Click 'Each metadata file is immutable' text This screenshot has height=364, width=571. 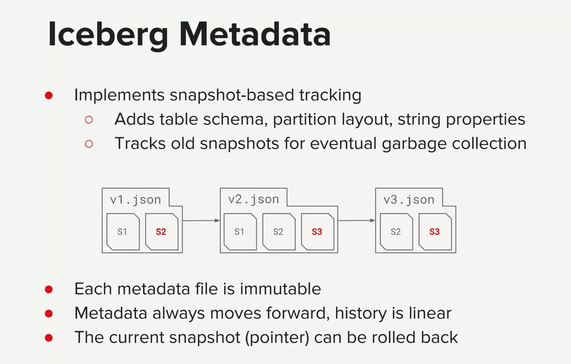coord(198,289)
